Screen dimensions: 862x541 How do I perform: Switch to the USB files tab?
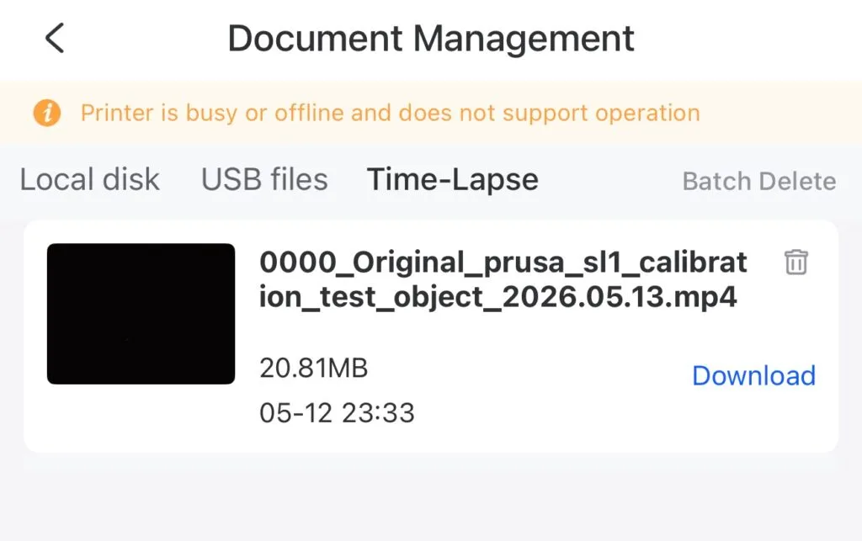[x=264, y=179]
